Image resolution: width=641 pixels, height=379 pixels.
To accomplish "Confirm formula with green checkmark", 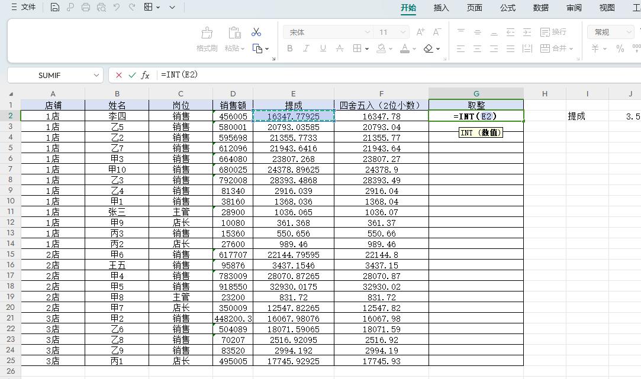I will 132,75.
